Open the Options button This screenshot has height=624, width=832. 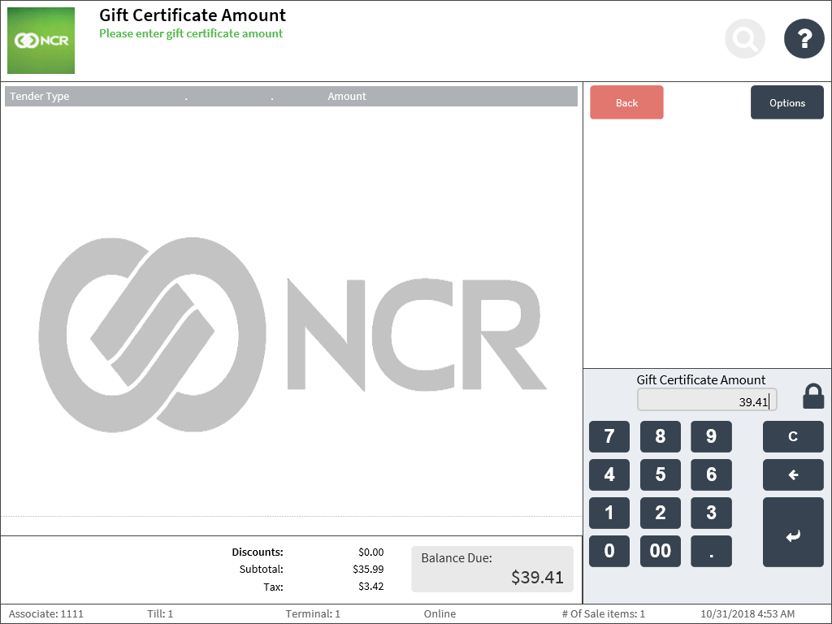tap(787, 102)
